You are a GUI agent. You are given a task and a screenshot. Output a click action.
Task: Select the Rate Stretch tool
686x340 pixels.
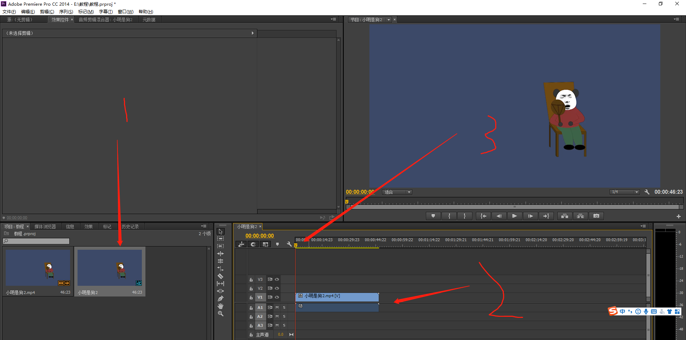(x=220, y=269)
